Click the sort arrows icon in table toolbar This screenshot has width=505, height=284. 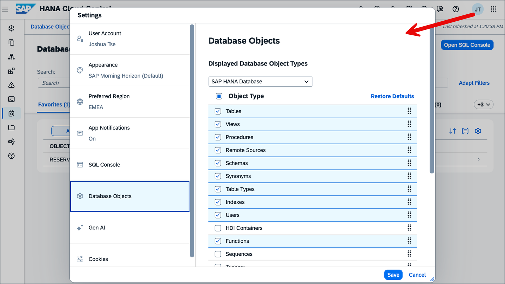(x=453, y=131)
